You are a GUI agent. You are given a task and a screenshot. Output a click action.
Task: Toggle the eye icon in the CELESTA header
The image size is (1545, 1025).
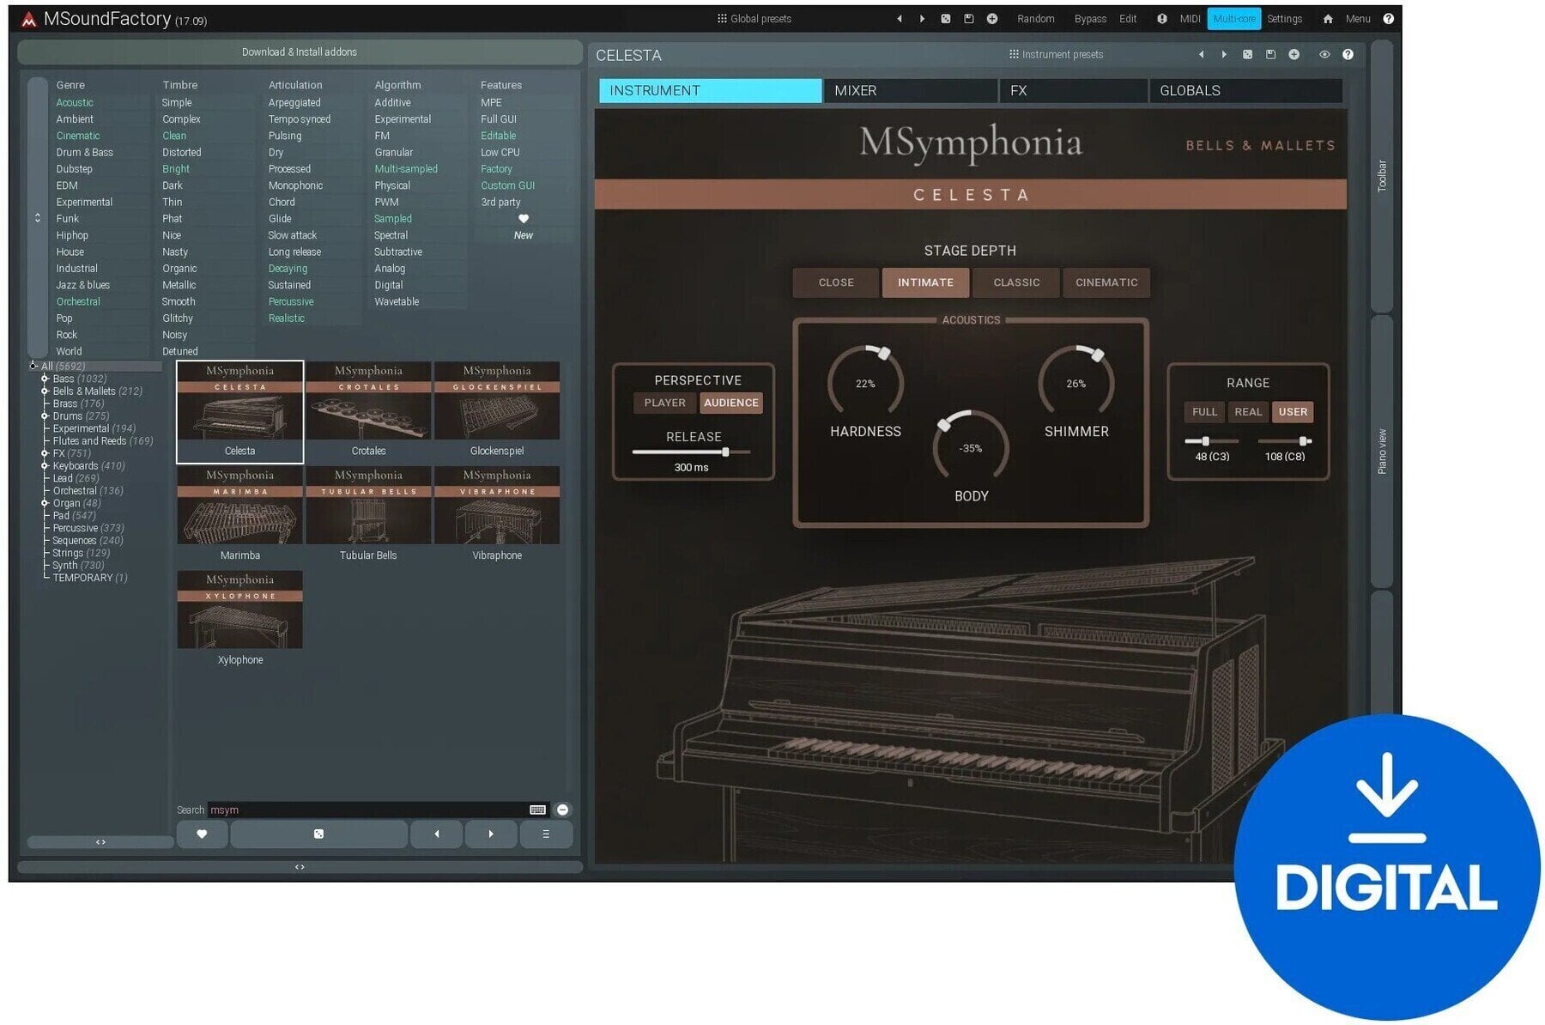click(1324, 55)
